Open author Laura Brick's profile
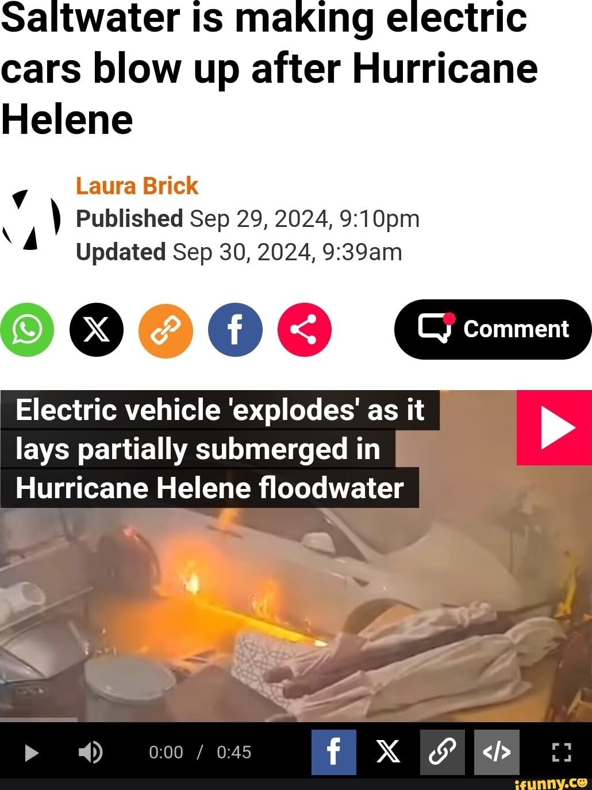Viewport: 592px width, 790px height. tap(137, 186)
